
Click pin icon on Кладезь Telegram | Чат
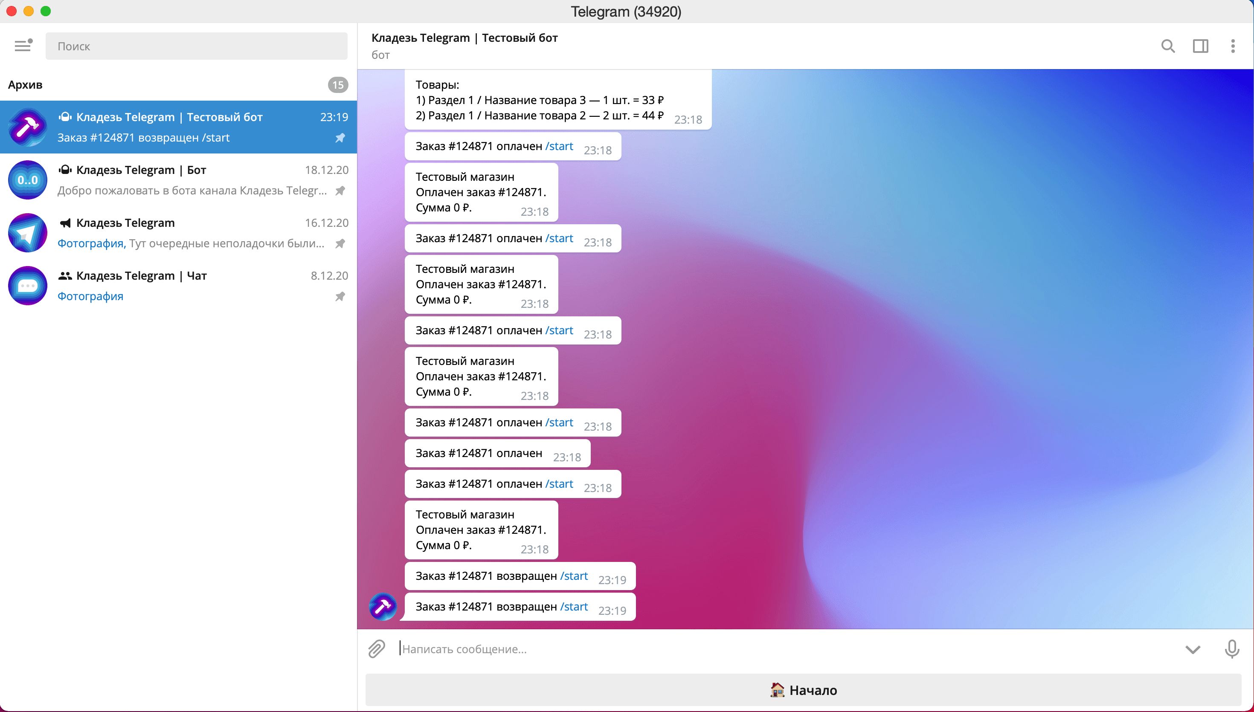tap(340, 296)
